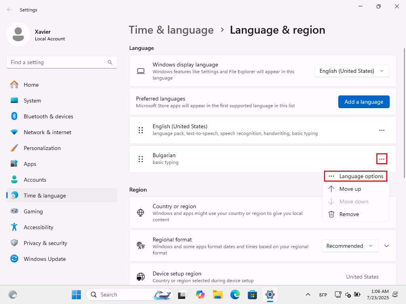Open the Apps settings category

tap(62, 164)
